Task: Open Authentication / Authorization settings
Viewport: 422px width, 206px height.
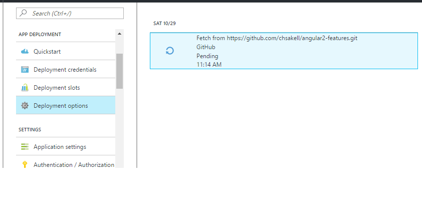Action: [74, 164]
